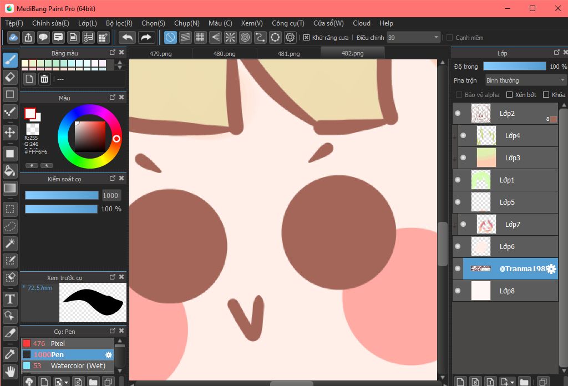Select the Brush tool
Screen dimensions: 568x386
tap(10, 60)
